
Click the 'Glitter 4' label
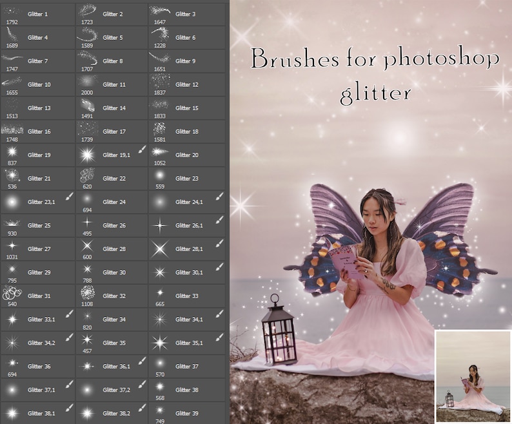point(38,37)
